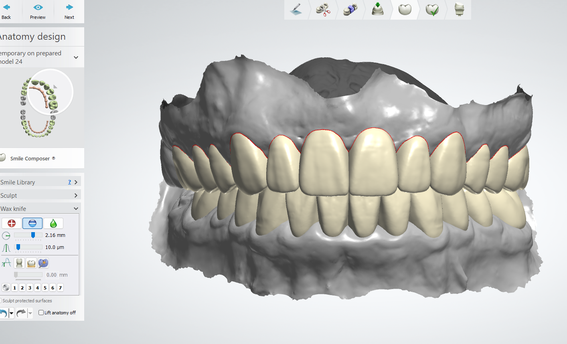Select the Remove wax (blue minus) tool
The image size is (567, 344).
click(32, 223)
